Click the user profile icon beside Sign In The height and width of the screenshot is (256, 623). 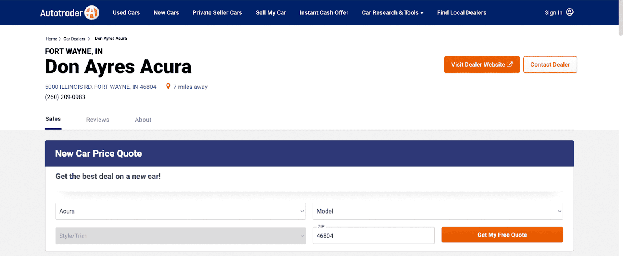coord(570,12)
